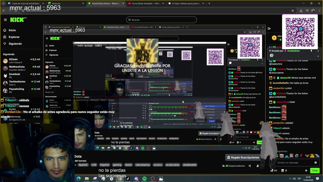Expand the pinned message chevron
Screen dimensions: 323x182
pos(318,56)
